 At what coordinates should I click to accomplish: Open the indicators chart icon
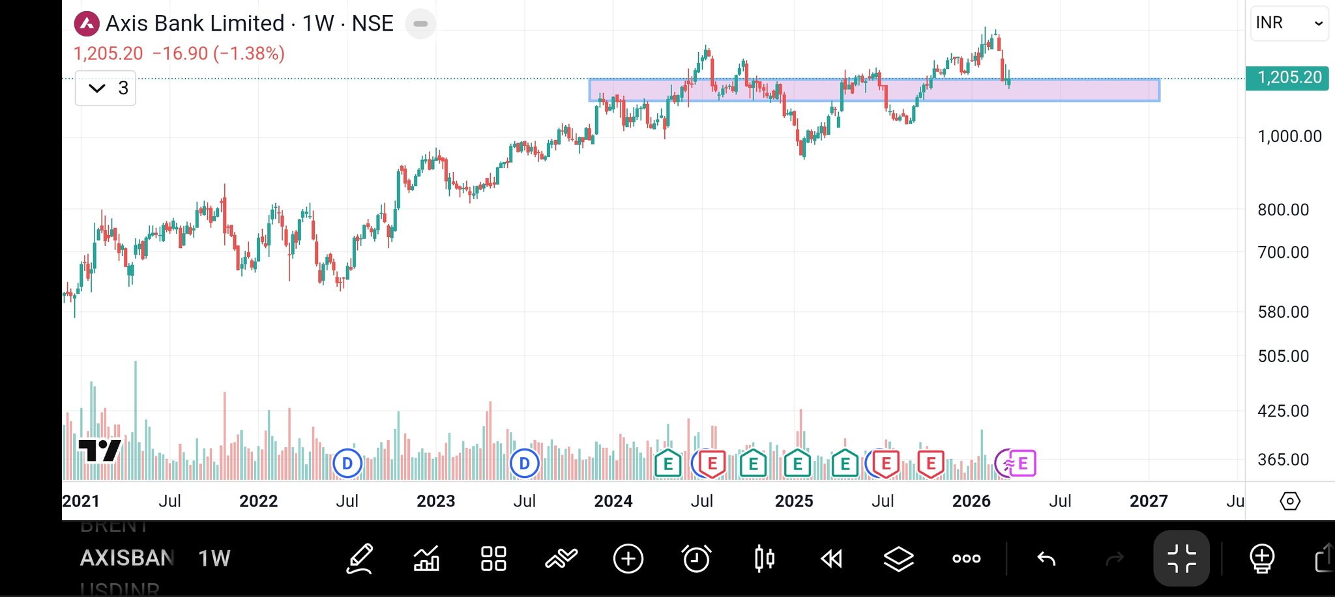(426, 559)
